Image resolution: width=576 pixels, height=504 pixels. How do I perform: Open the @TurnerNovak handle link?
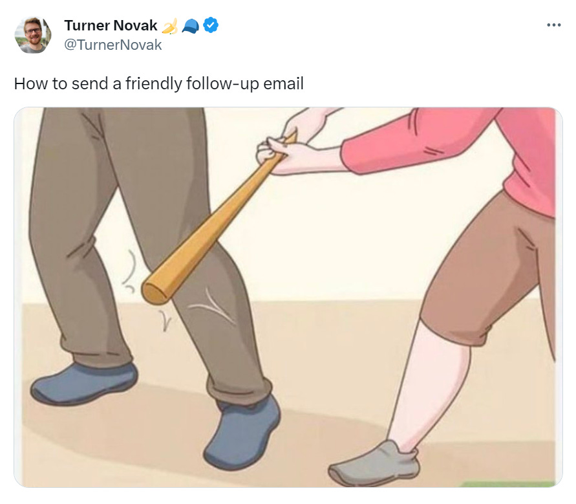(112, 45)
